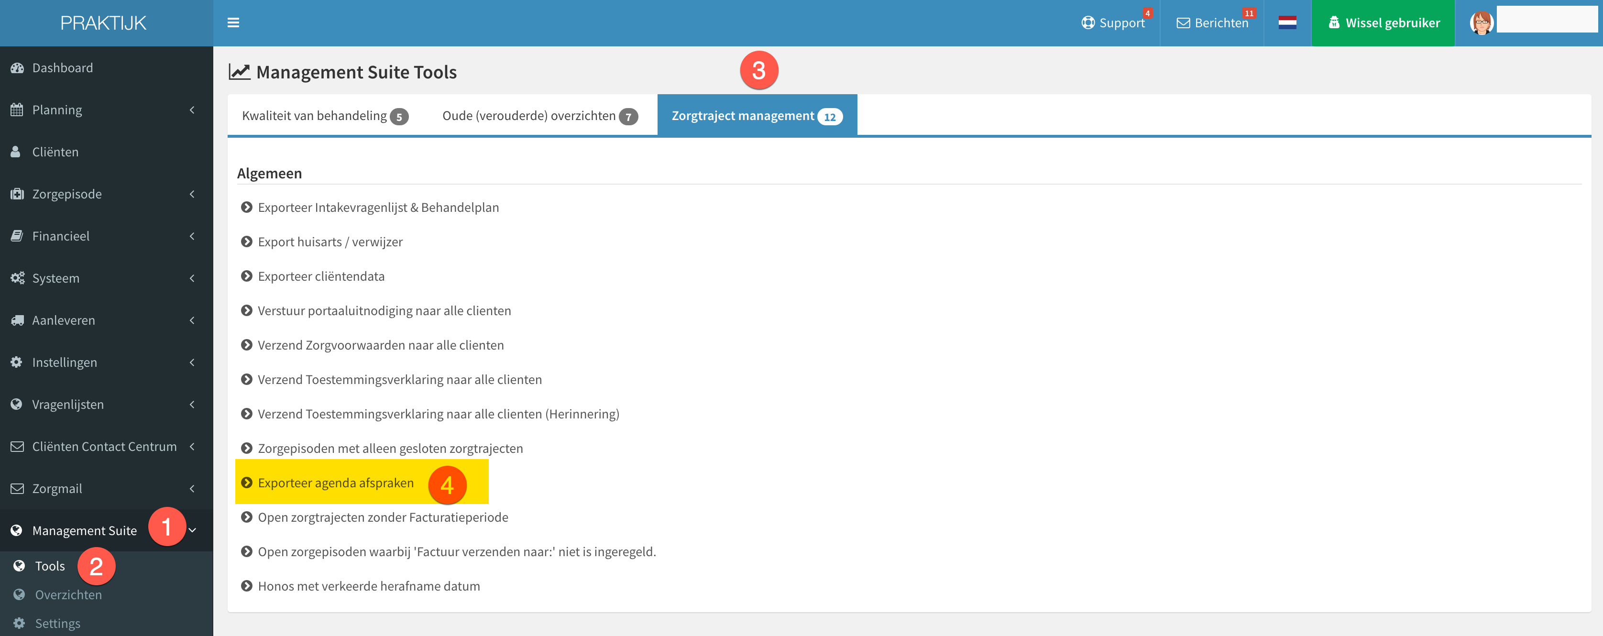Click the Zorgepisode medkit icon
The image size is (1603, 636).
[17, 194]
